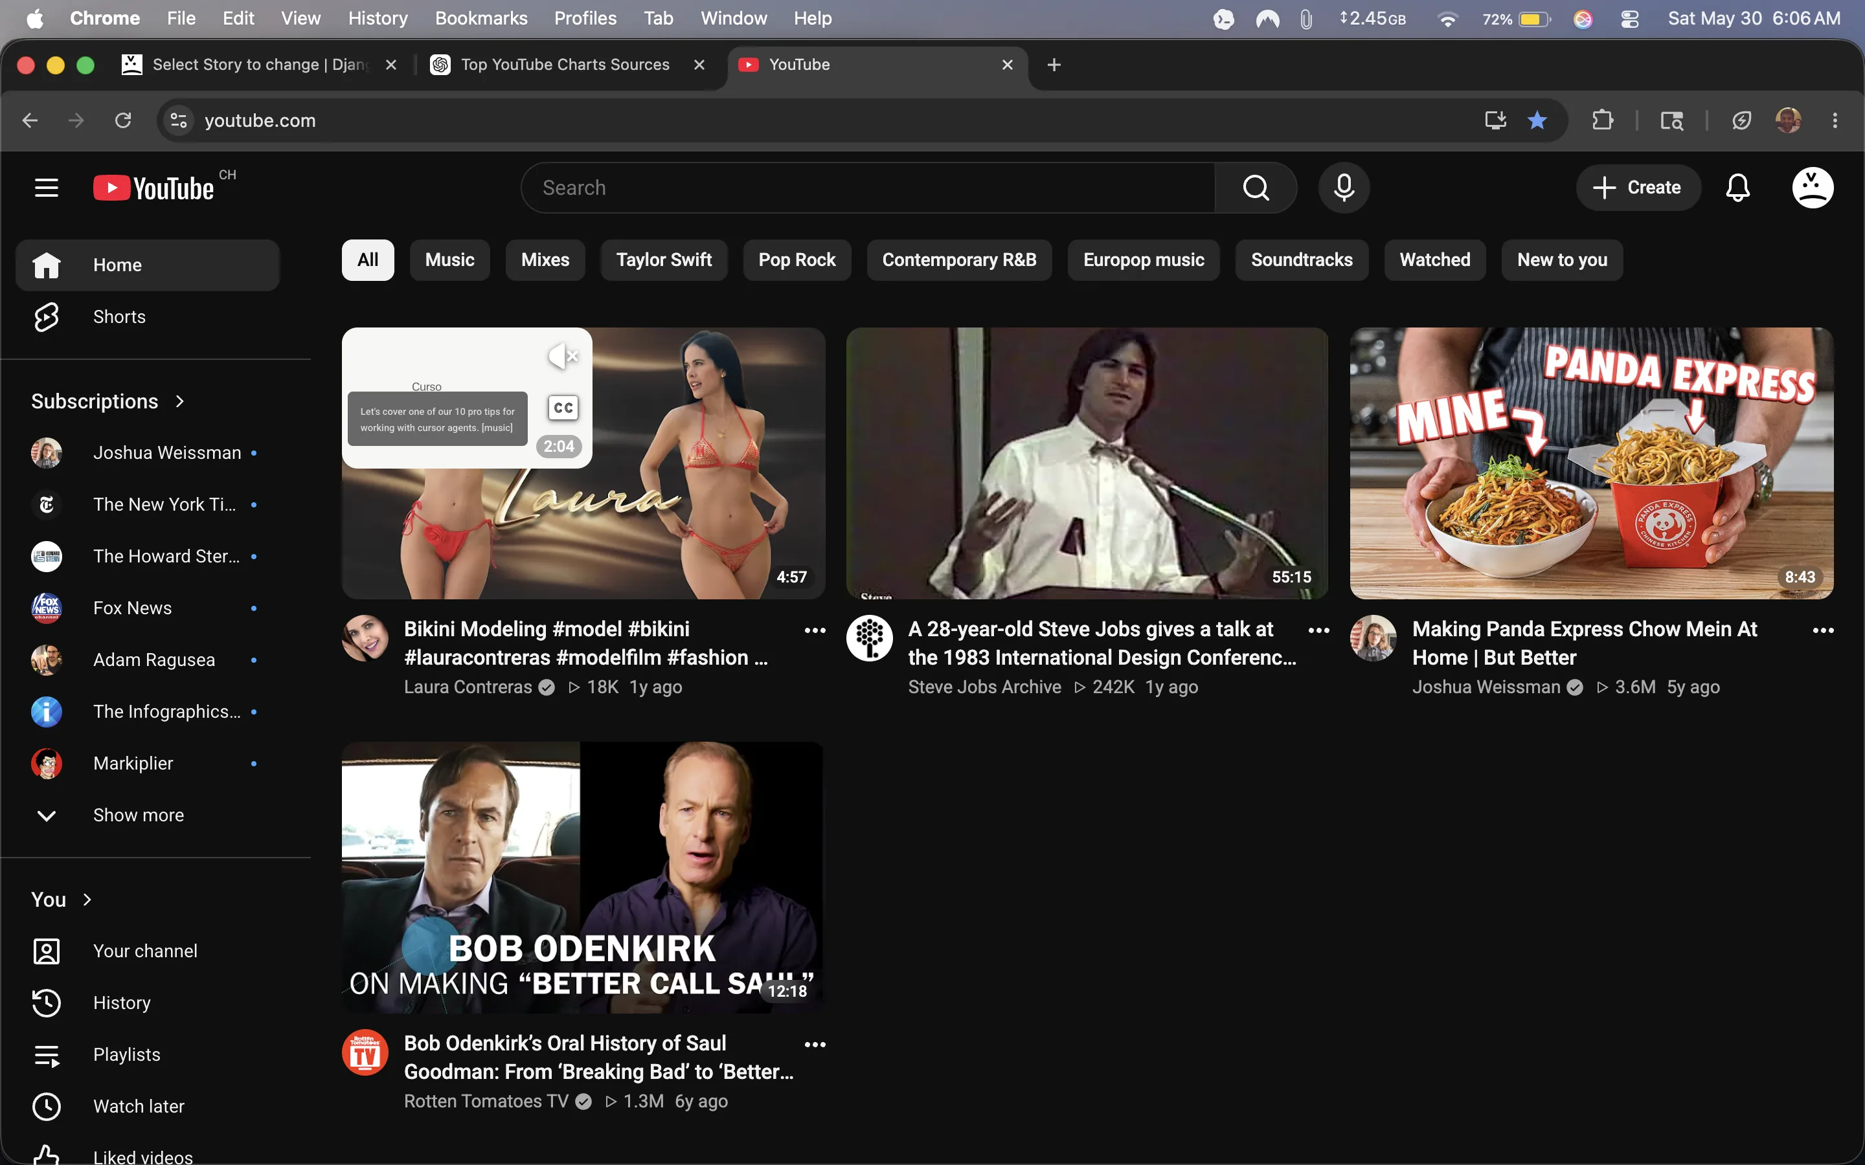The height and width of the screenshot is (1165, 1865).
Task: Select the All filter chip
Action: [368, 260]
